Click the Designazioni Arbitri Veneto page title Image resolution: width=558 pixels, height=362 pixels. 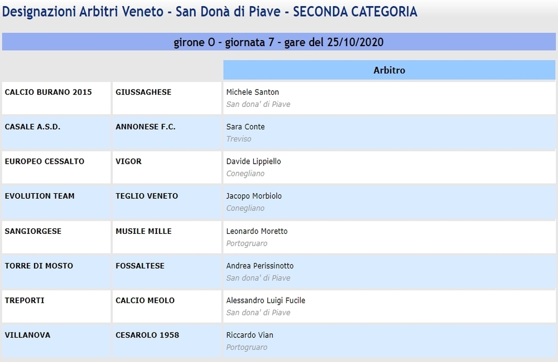[x=210, y=12]
